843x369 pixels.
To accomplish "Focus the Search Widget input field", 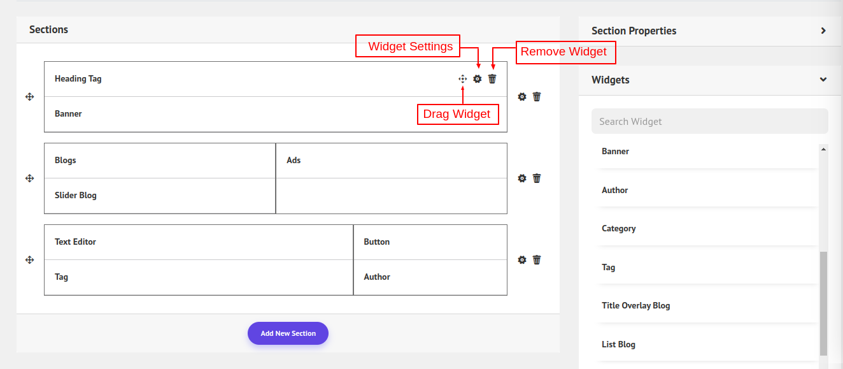I will point(709,121).
